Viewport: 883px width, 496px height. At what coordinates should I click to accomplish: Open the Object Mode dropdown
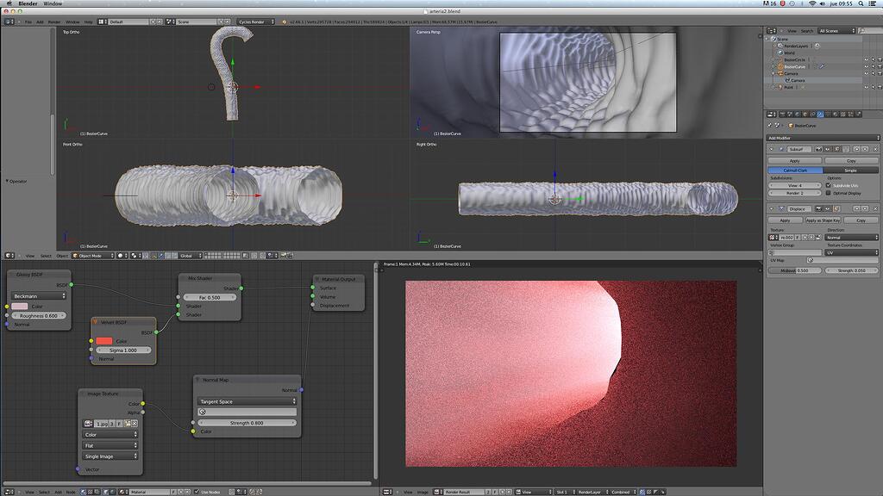(93, 256)
